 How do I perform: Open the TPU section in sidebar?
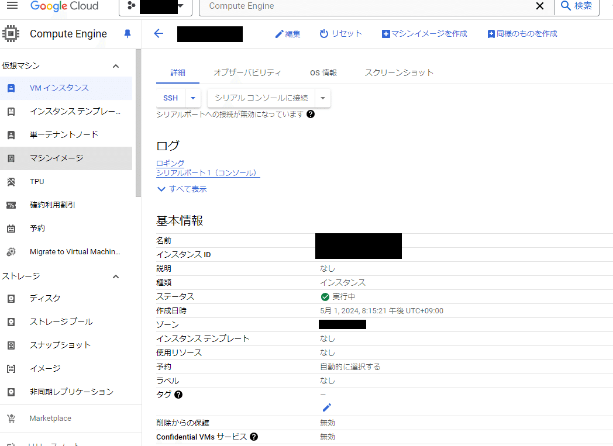click(37, 181)
